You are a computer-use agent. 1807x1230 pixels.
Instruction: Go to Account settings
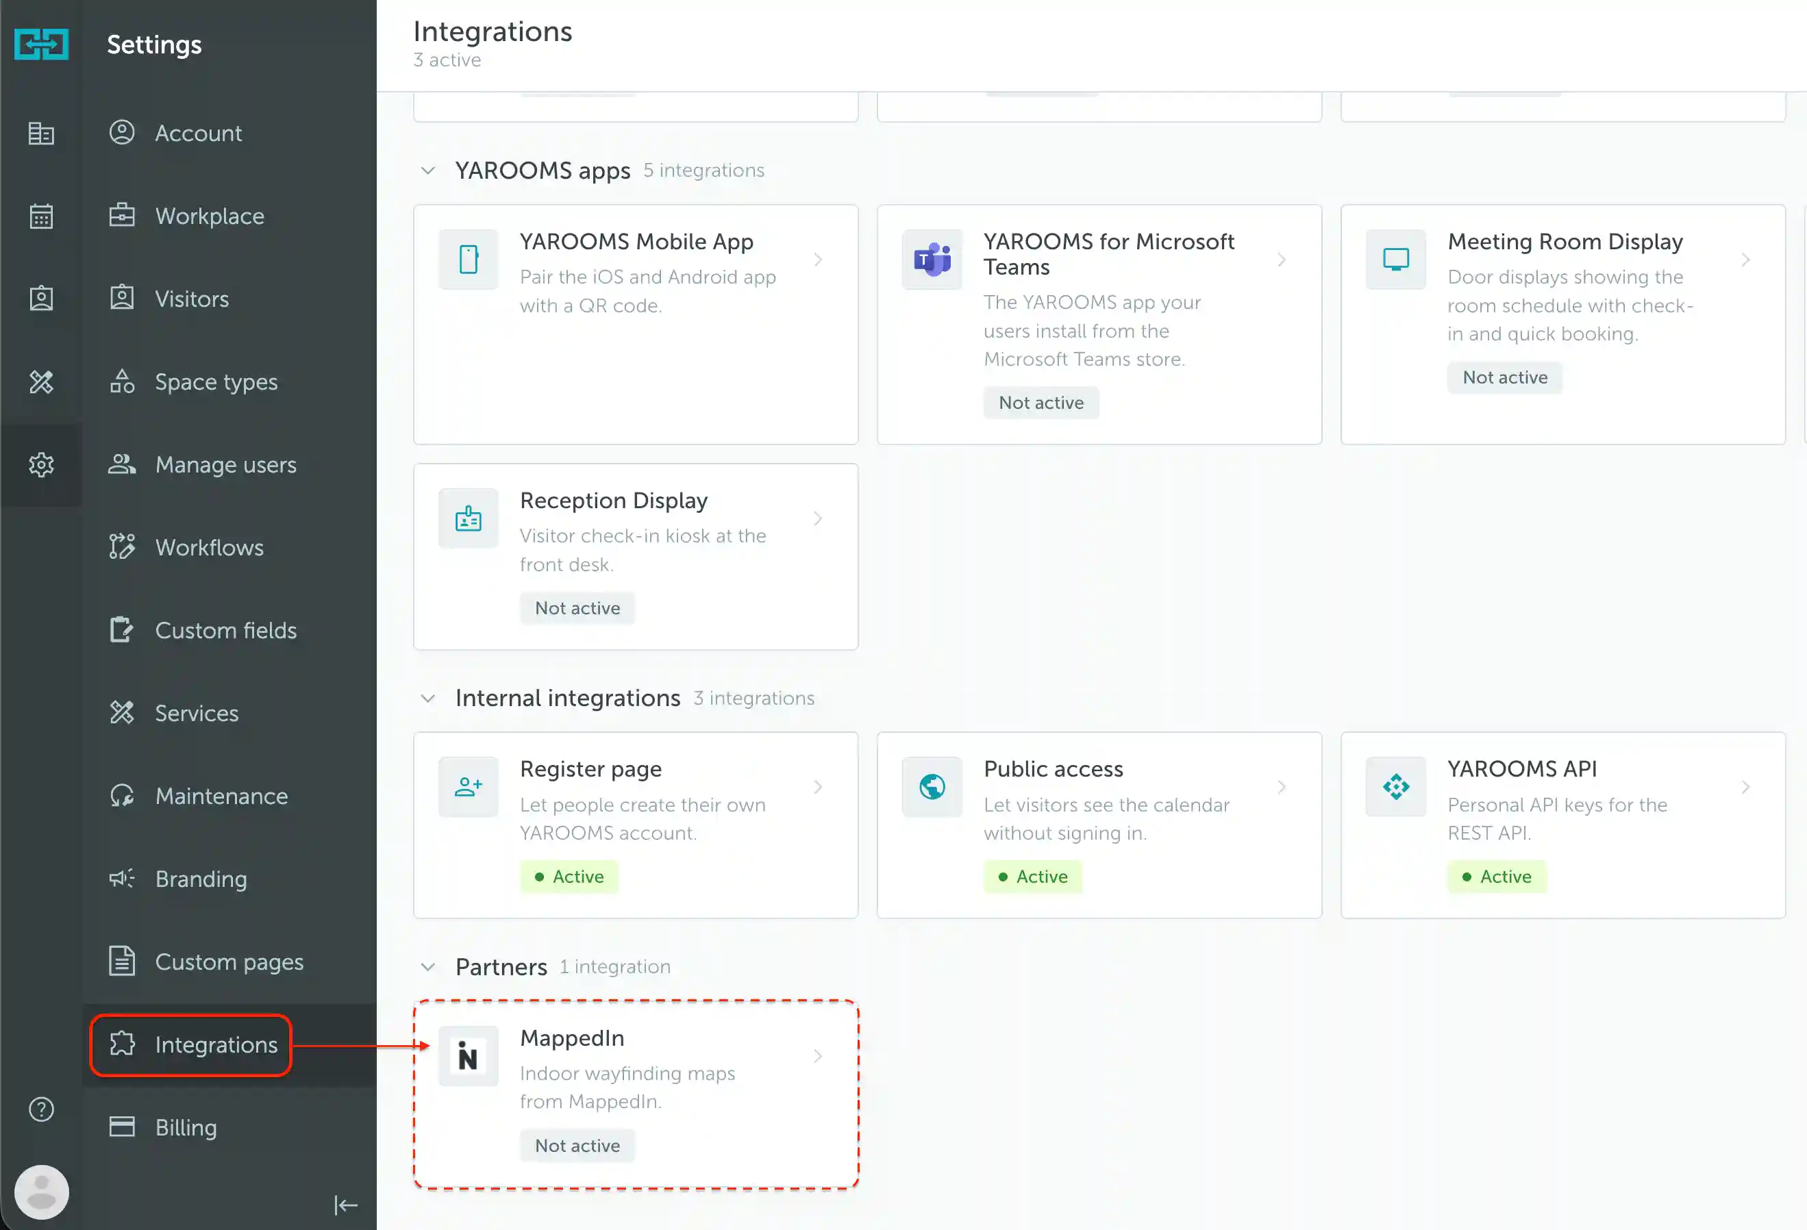pyautogui.click(x=229, y=133)
